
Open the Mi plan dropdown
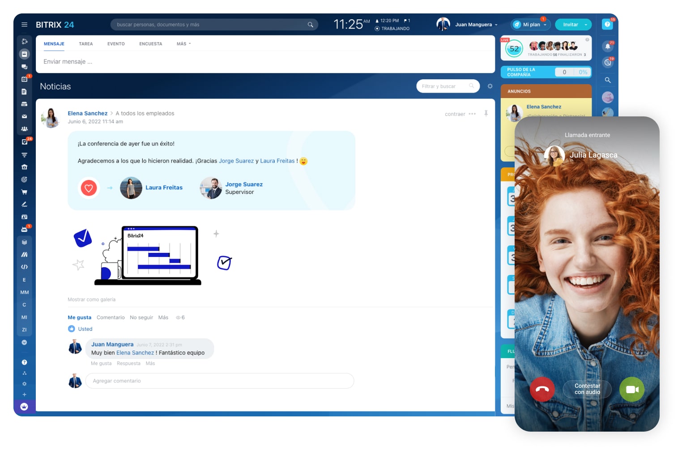[x=531, y=25]
